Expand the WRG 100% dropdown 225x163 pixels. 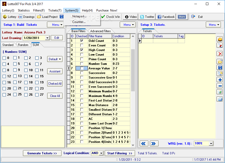tap(211, 143)
